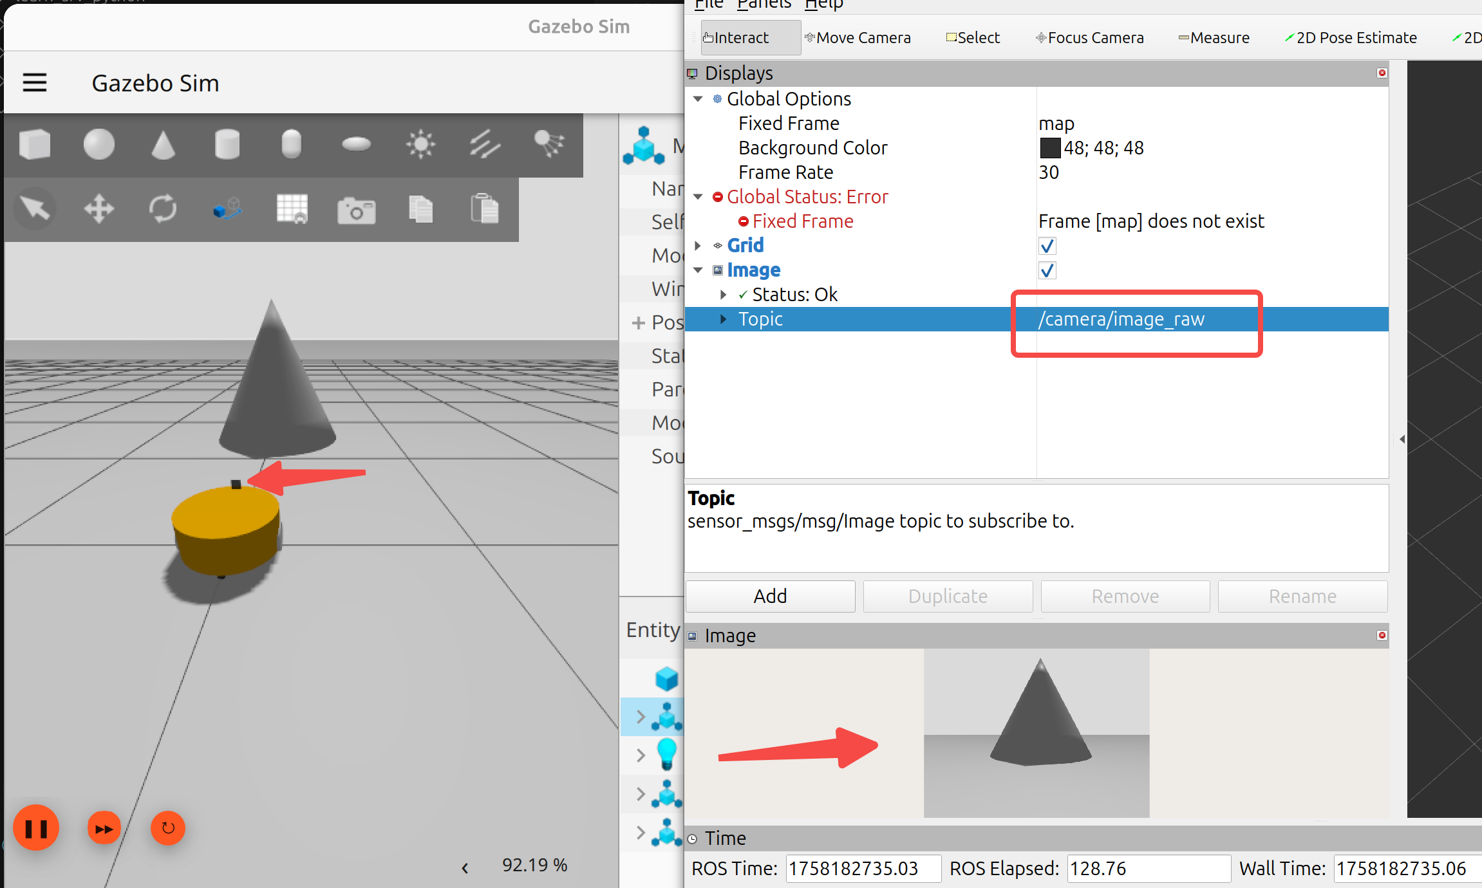The width and height of the screenshot is (1482, 888).
Task: Pause the Gazebo simulation
Action: point(36,828)
